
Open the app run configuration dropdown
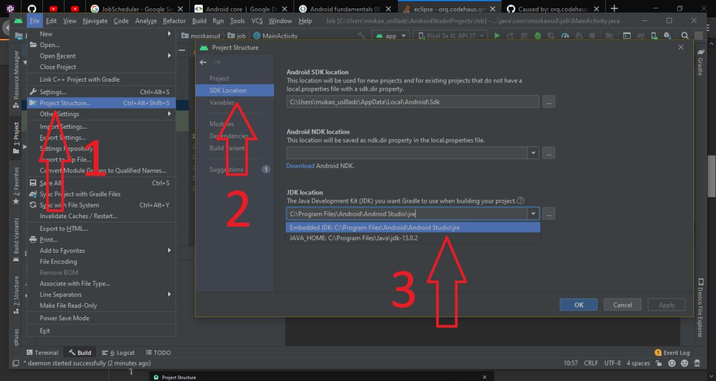coord(390,36)
